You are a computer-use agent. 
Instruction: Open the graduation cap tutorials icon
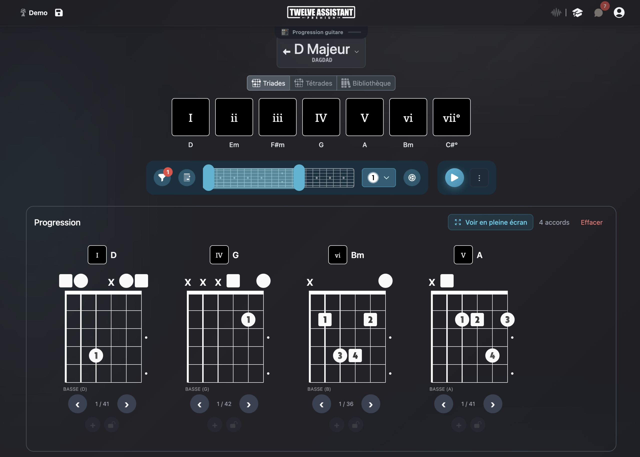(577, 13)
